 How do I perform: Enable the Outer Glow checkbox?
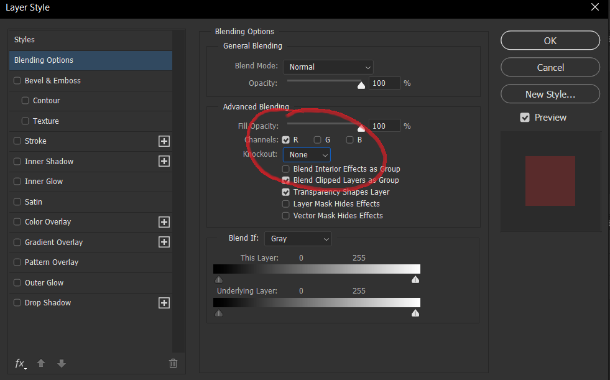[17, 282]
